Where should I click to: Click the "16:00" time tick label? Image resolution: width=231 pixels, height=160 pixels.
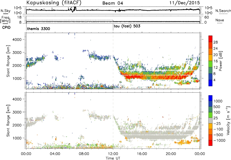(x=142, y=154)
